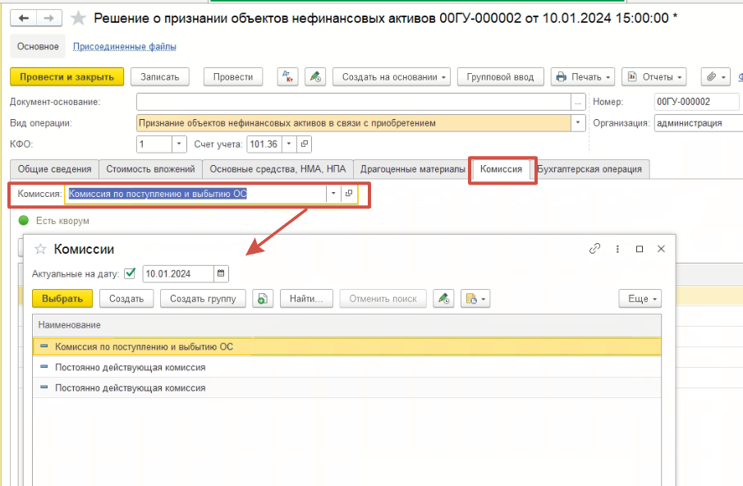
Task: Click the yellow Выбрать button
Action: [x=62, y=299]
